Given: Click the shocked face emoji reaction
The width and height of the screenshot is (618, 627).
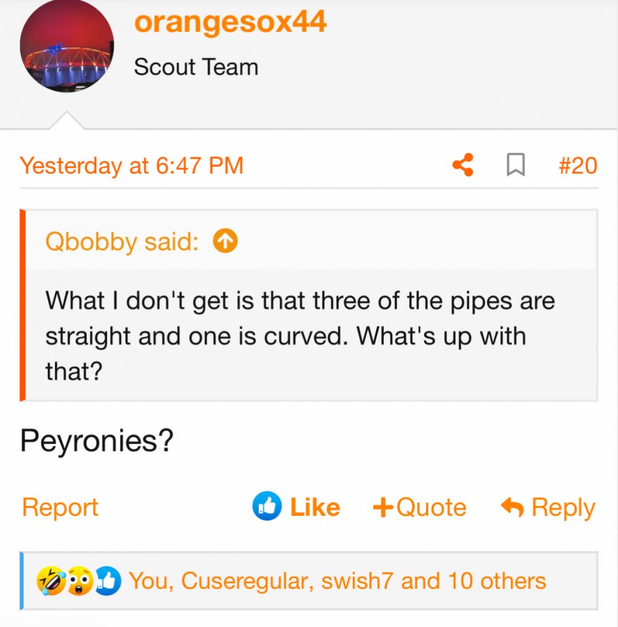Looking at the screenshot, I should click(80, 581).
